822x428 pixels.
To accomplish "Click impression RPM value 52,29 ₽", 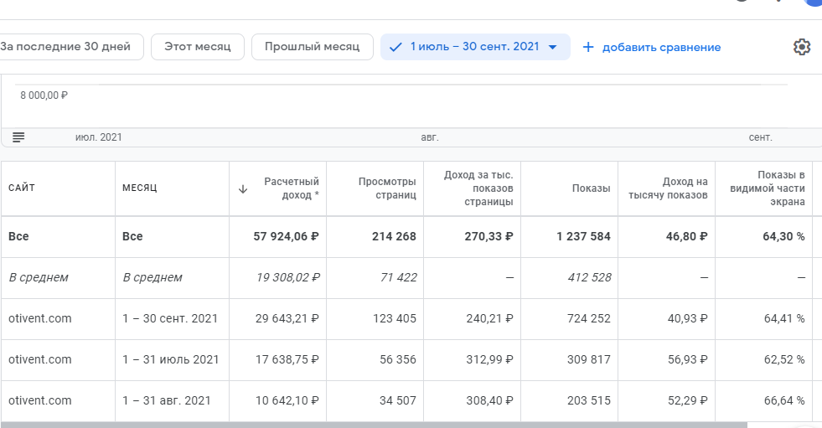I will pos(687,400).
